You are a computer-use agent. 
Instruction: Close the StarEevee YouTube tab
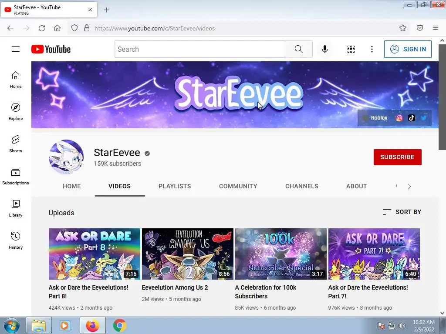click(90, 10)
